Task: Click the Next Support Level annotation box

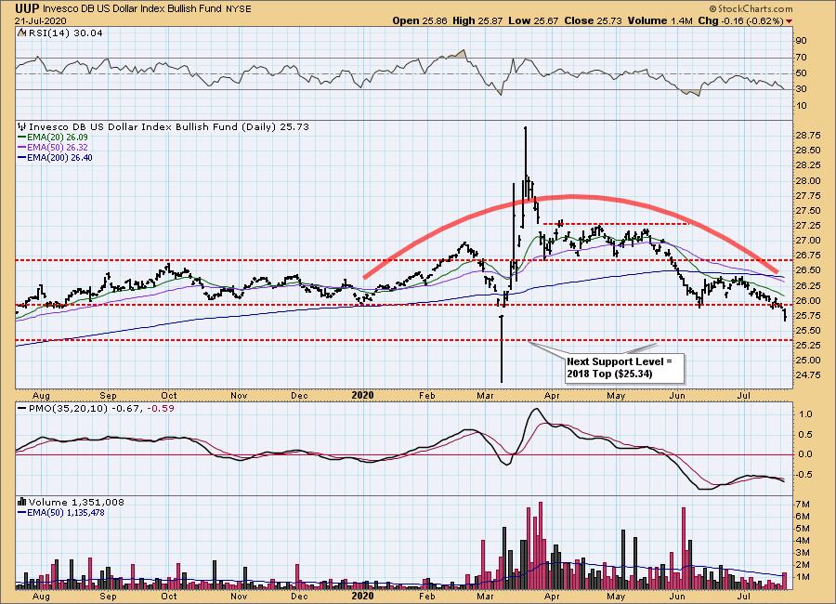Action: pyautogui.click(x=625, y=368)
